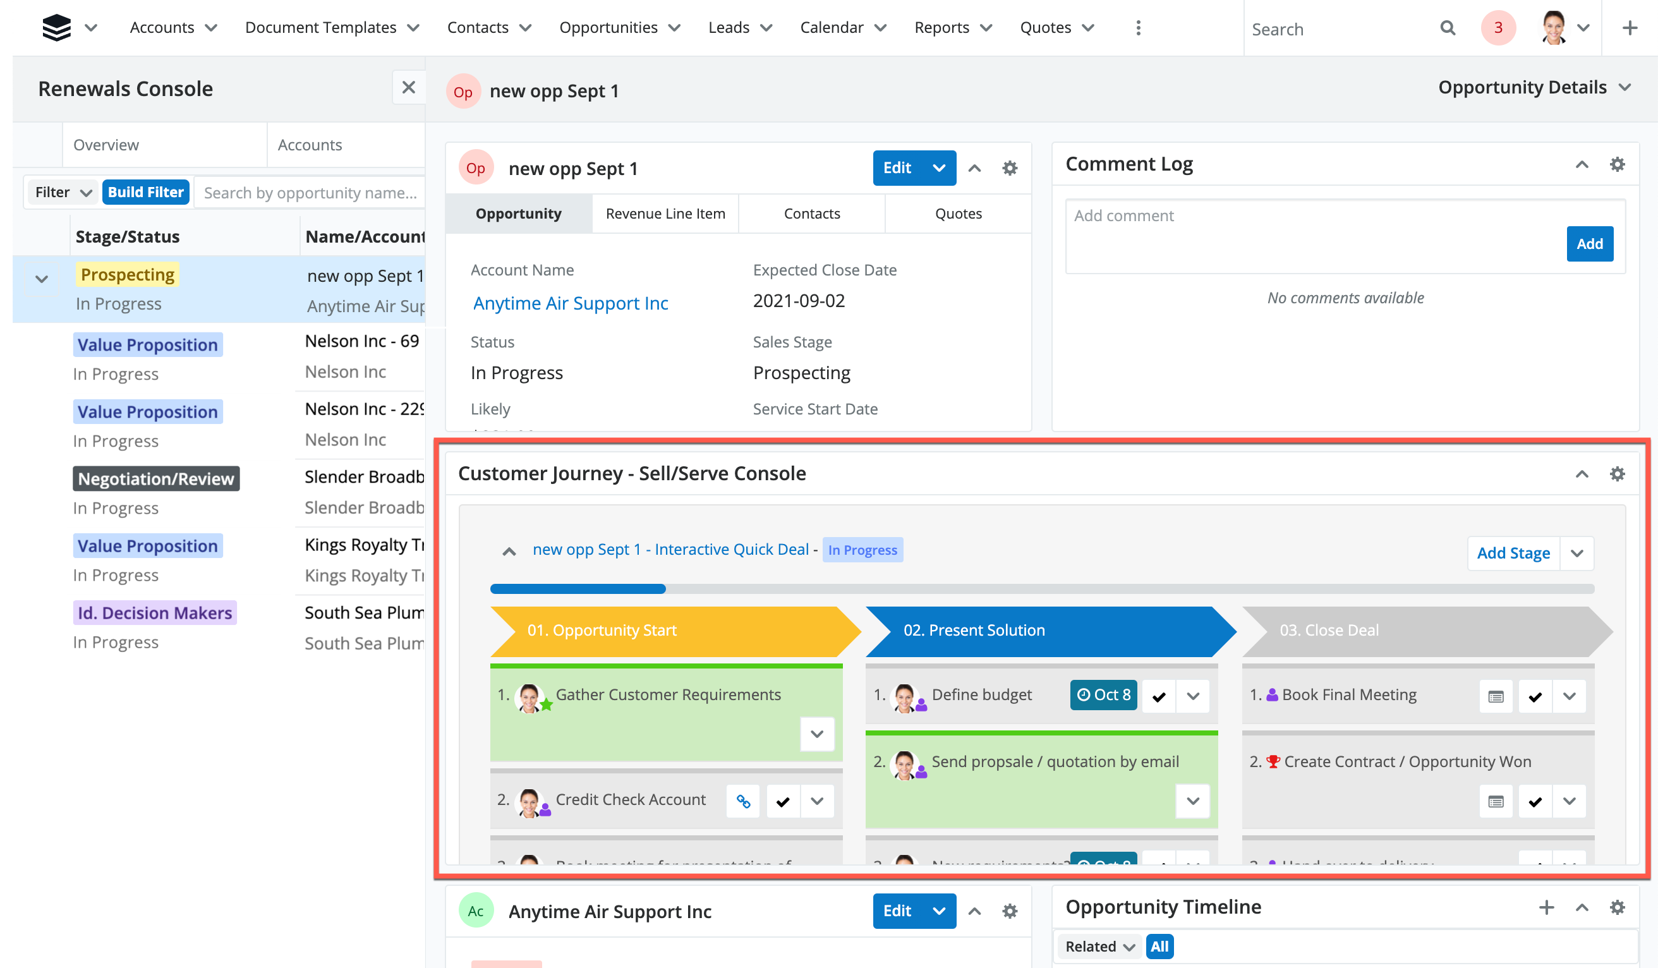
Task: Mark Define budget task complete
Action: (1159, 696)
